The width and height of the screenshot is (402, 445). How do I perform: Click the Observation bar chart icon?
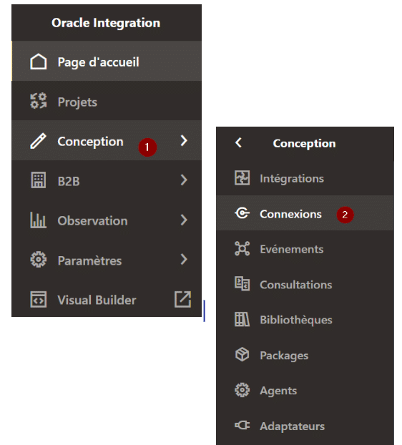39,220
